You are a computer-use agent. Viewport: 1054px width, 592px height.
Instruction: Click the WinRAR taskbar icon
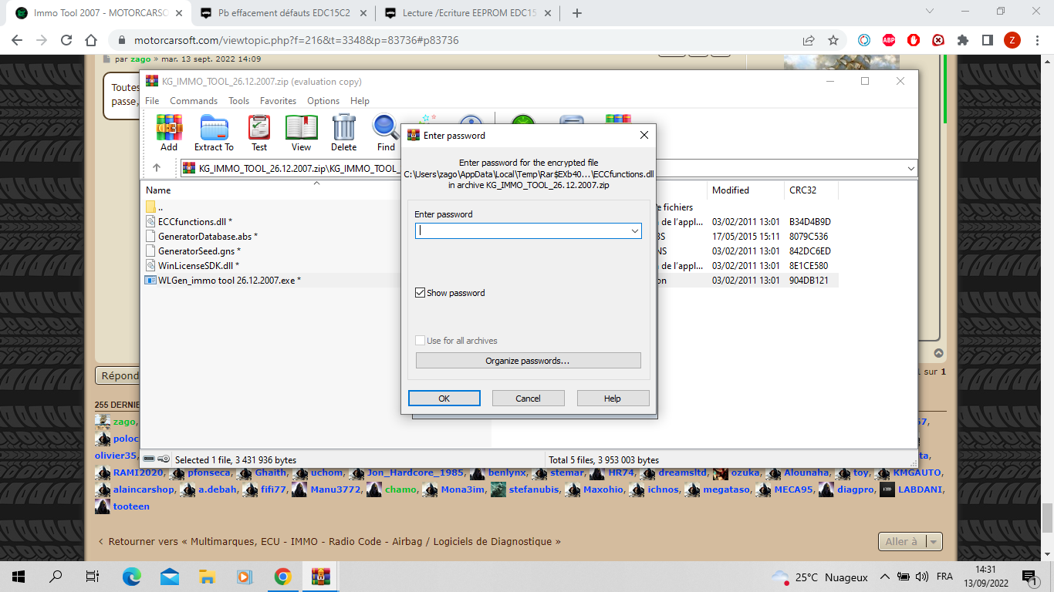coord(320,577)
